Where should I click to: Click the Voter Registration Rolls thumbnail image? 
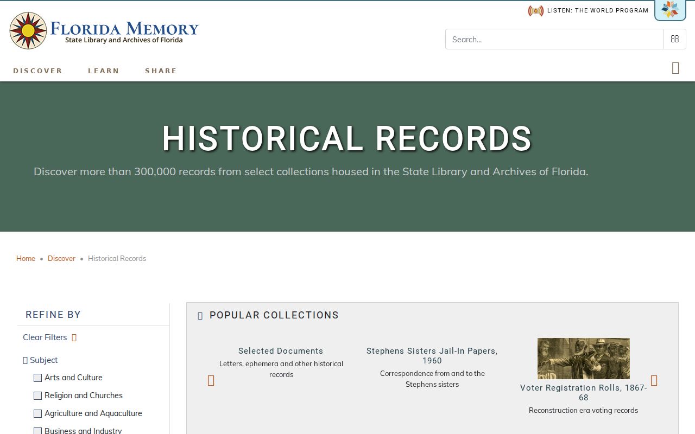(584, 359)
